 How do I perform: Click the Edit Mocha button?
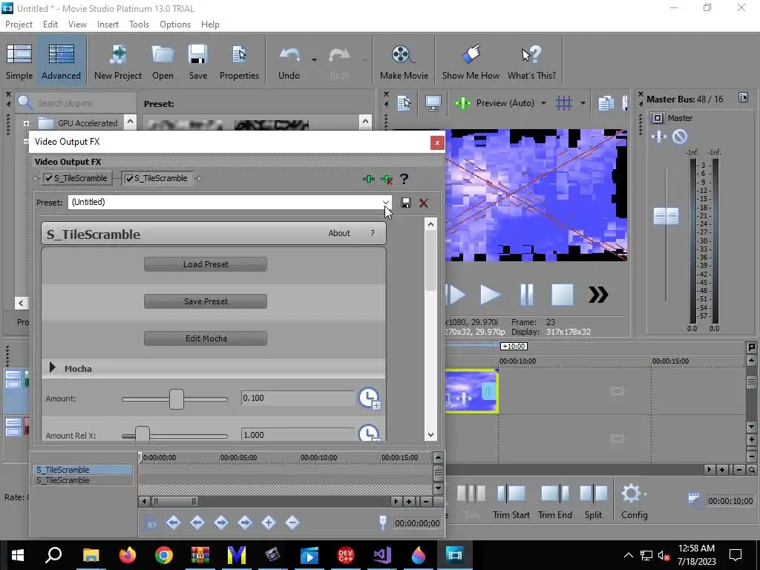pyautogui.click(x=206, y=338)
